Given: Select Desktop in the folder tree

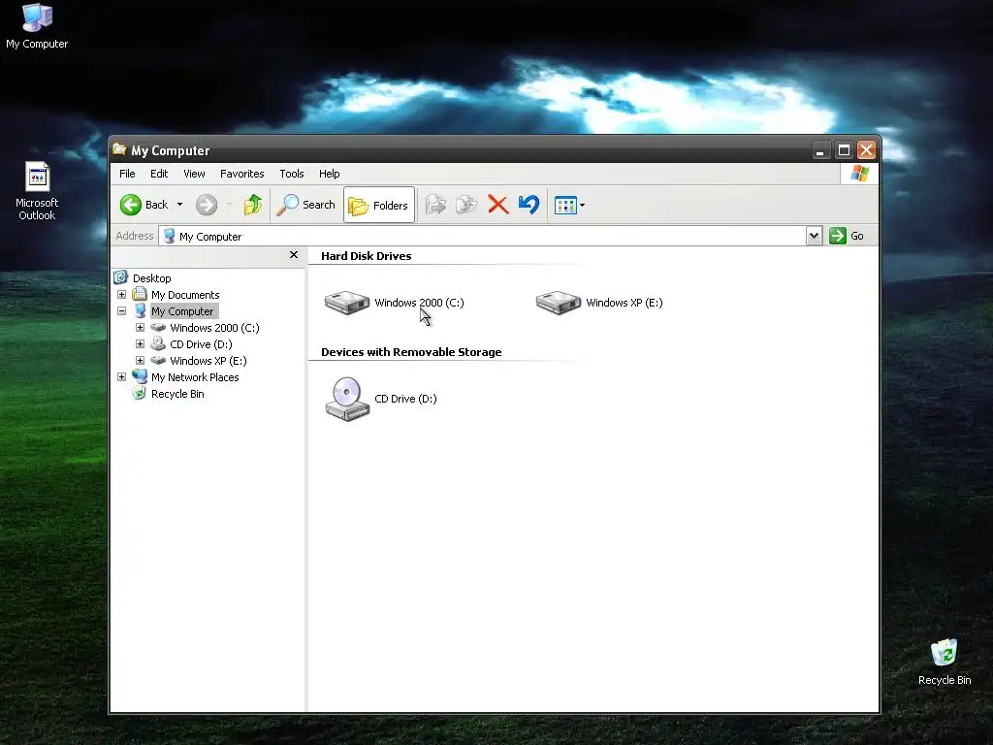Looking at the screenshot, I should tap(152, 278).
